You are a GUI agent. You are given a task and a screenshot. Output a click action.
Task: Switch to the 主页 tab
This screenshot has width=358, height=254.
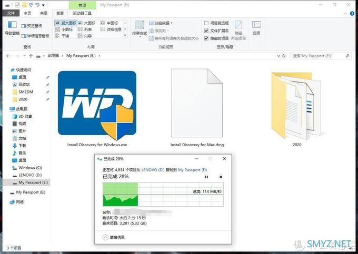coord(27,13)
